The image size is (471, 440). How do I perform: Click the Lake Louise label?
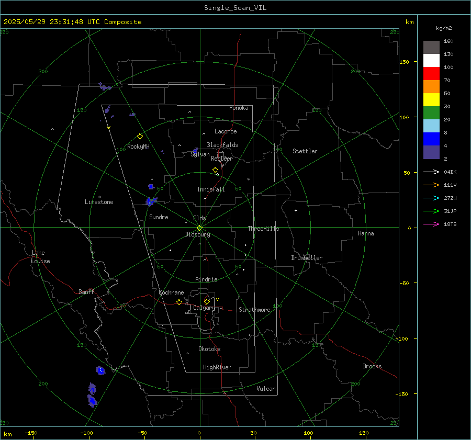(40, 257)
